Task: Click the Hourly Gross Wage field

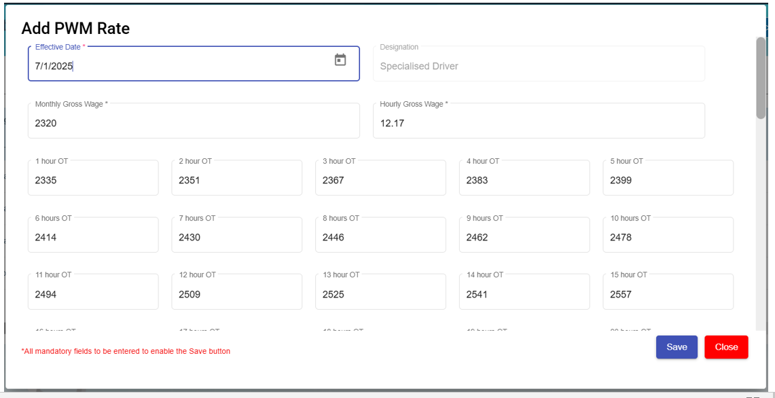Action: (538, 123)
